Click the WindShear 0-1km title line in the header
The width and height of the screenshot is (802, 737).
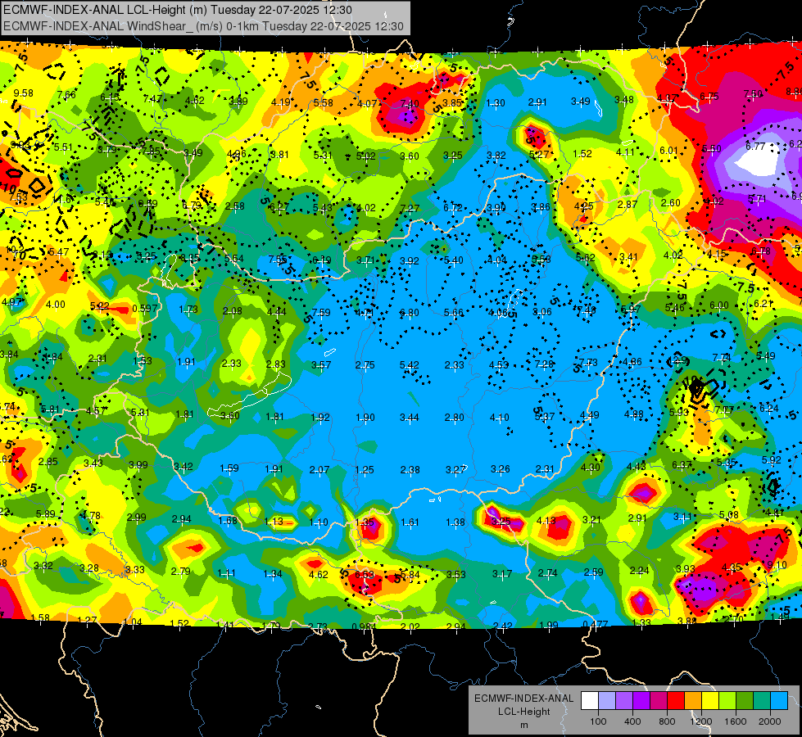(203, 26)
